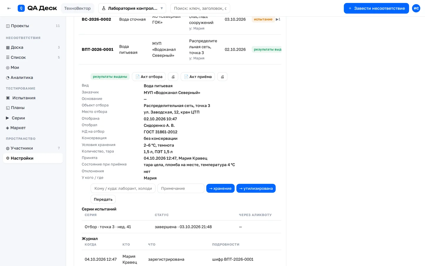425x266 pixels.
Task: Open the Лаборатория контрол… project dropdown
Action: 132,8
